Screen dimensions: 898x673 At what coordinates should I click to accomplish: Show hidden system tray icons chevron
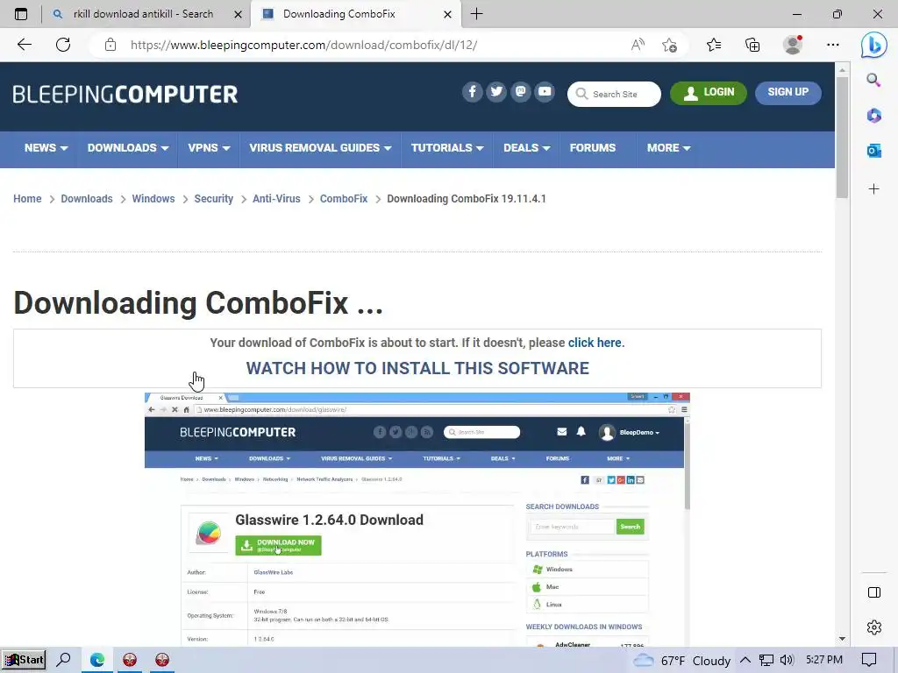click(x=745, y=660)
